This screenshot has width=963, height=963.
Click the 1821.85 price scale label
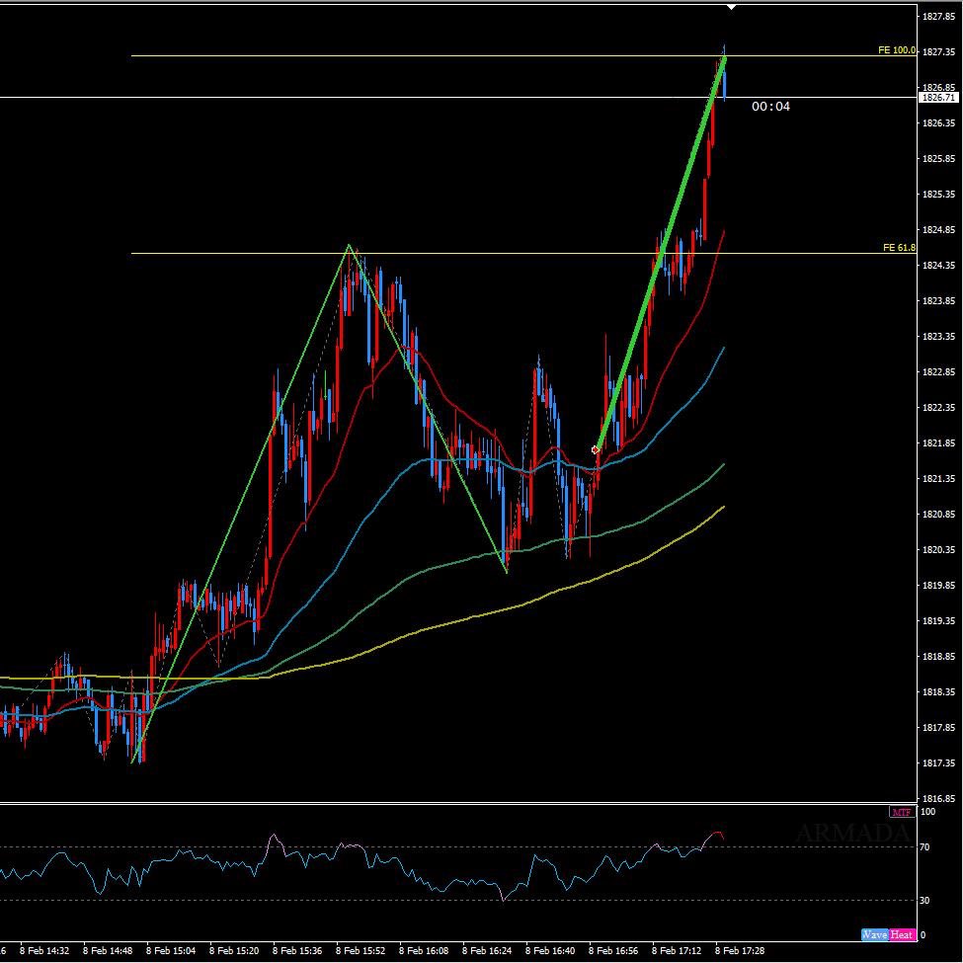939,442
